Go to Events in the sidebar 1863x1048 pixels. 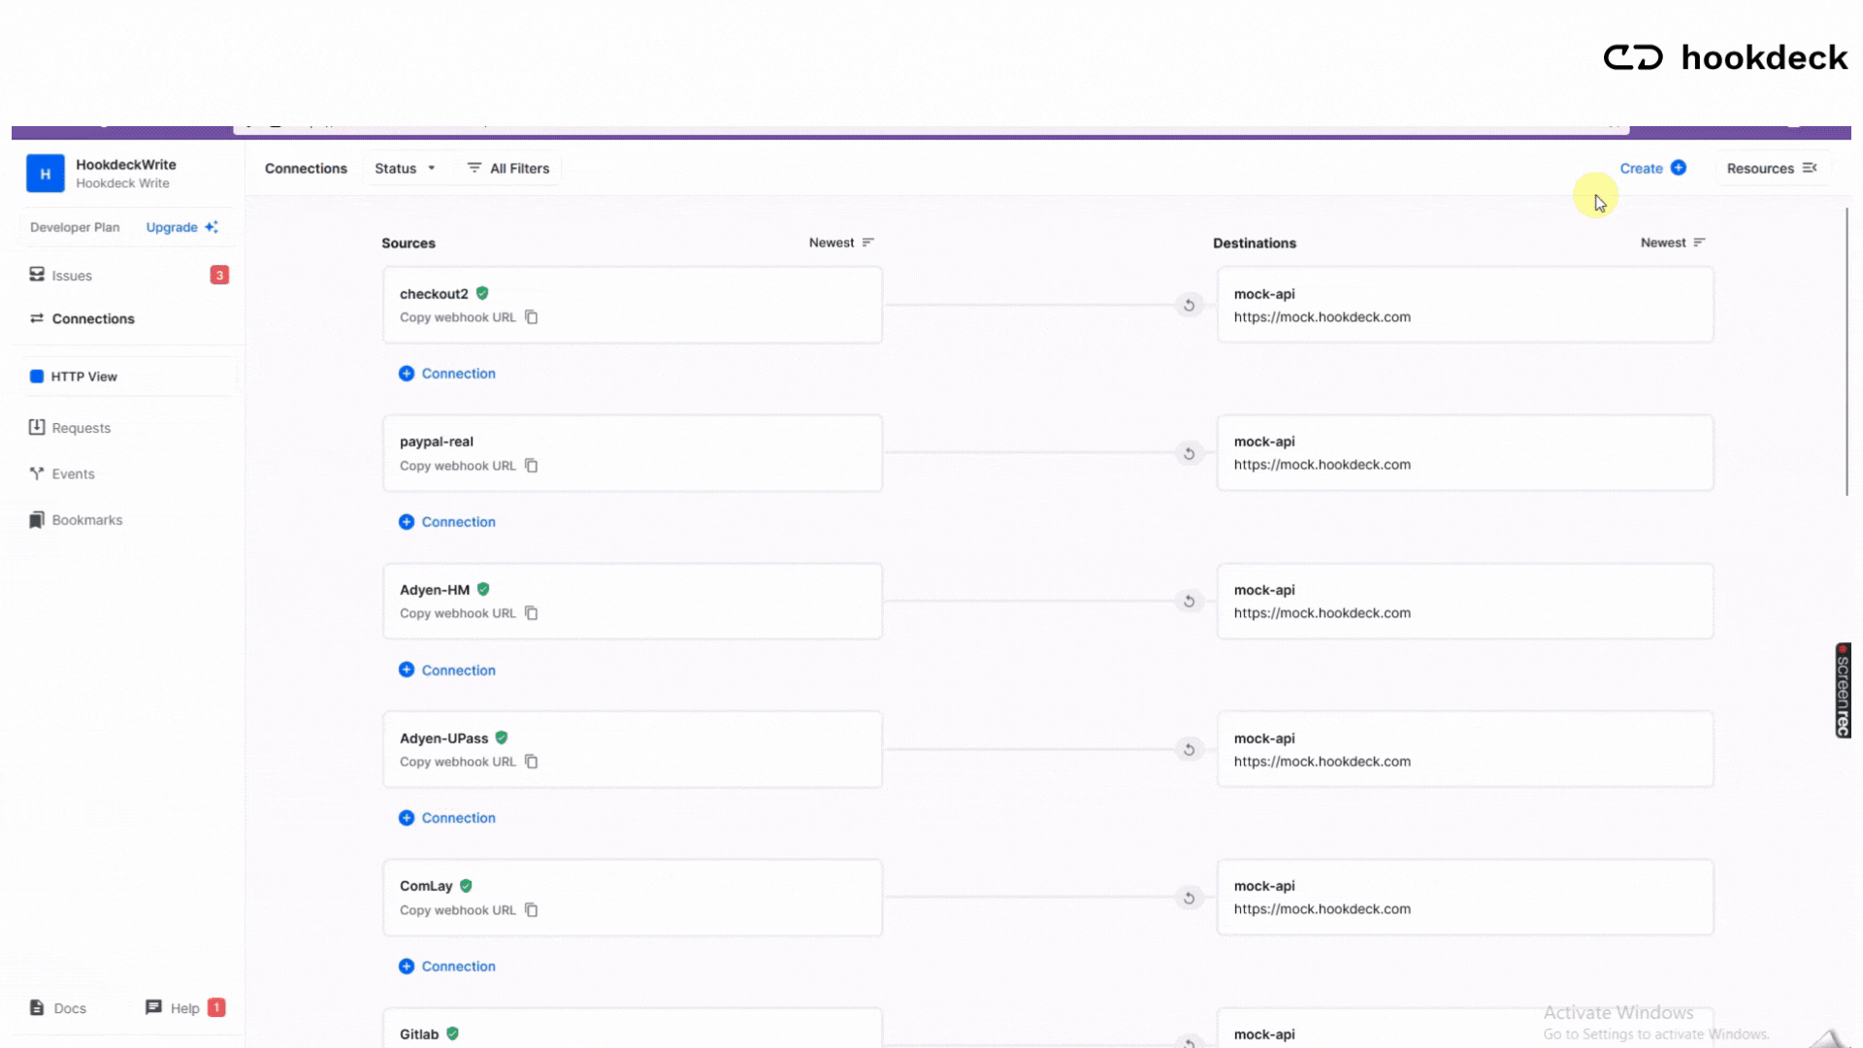[x=73, y=474]
